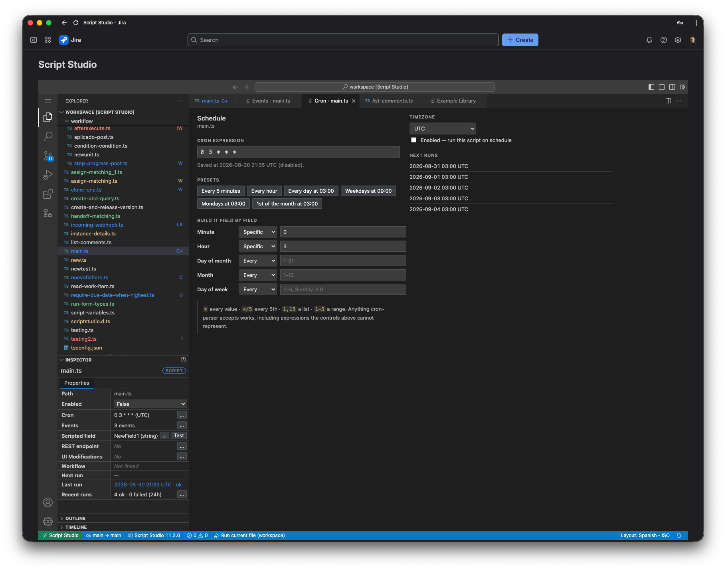The width and height of the screenshot is (726, 571).
Task: Apply the 1st of the month at 03:00 preset
Action: click(287, 204)
